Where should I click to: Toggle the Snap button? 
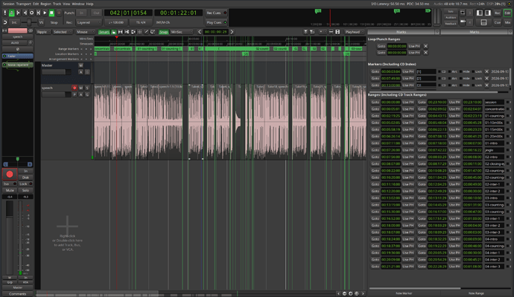coord(164,32)
